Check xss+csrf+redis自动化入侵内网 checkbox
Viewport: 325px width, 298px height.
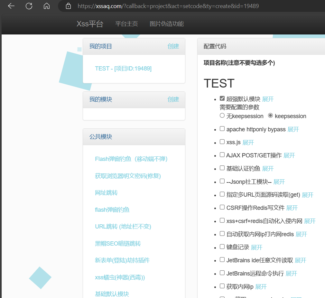click(x=222, y=220)
